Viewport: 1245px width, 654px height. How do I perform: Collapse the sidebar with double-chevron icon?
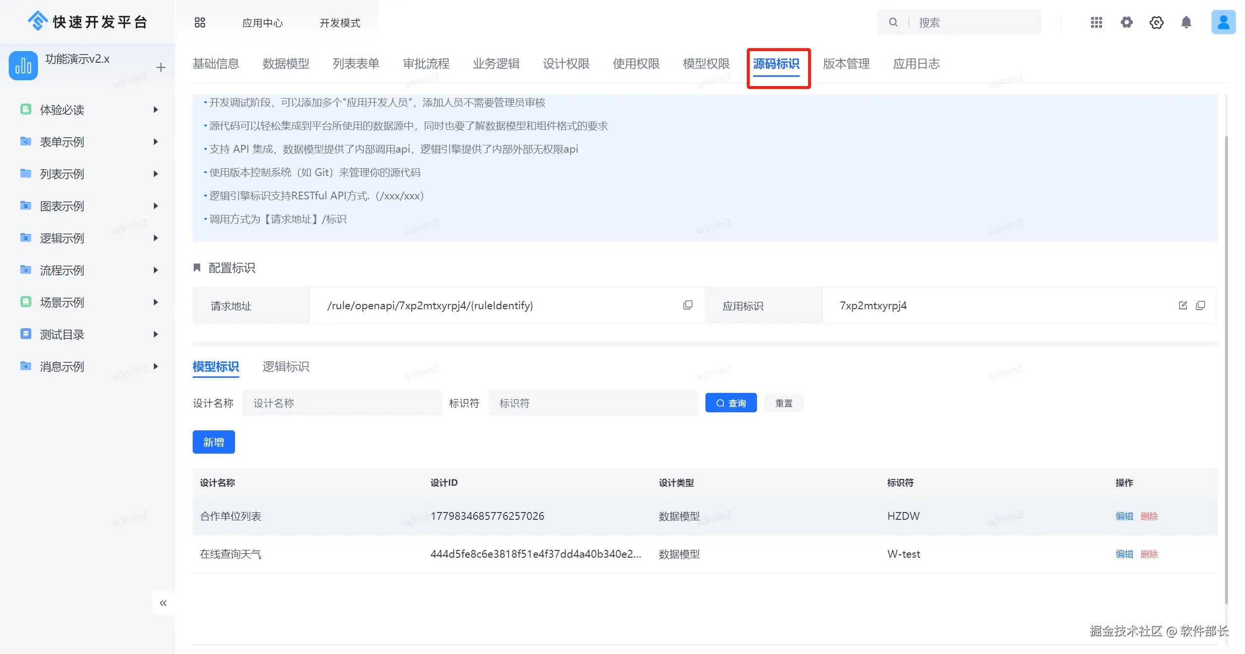[163, 603]
